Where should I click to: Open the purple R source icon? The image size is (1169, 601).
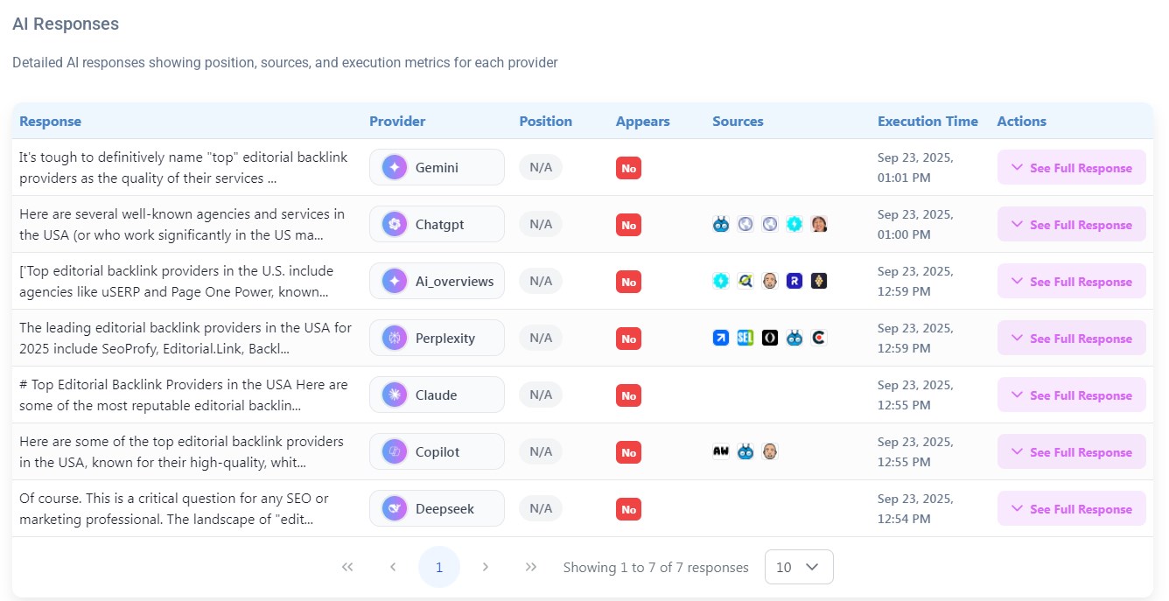point(794,281)
